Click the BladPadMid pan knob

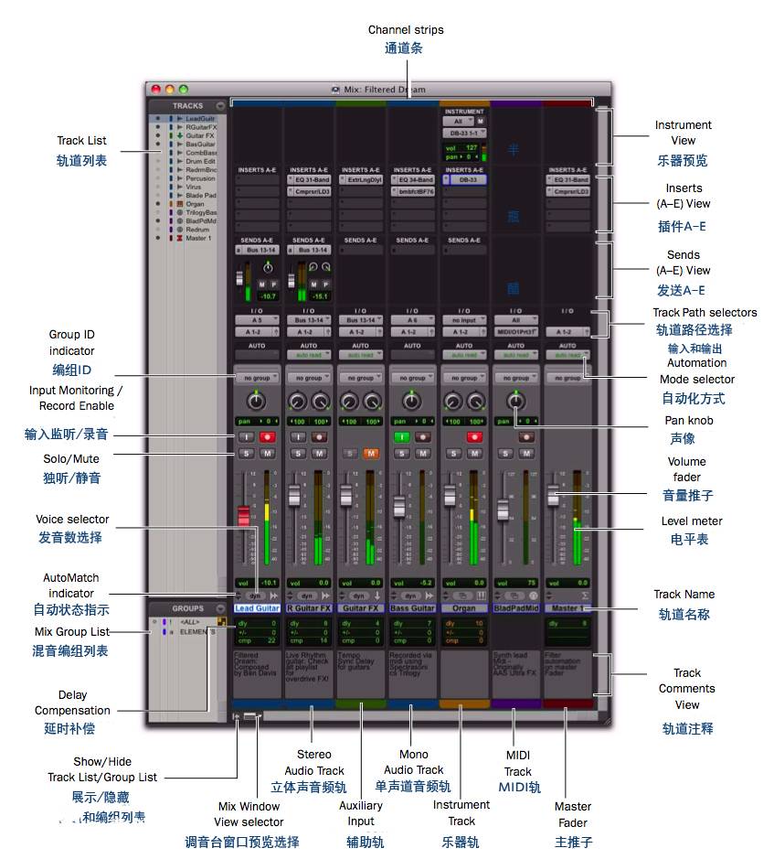pyautogui.click(x=516, y=402)
